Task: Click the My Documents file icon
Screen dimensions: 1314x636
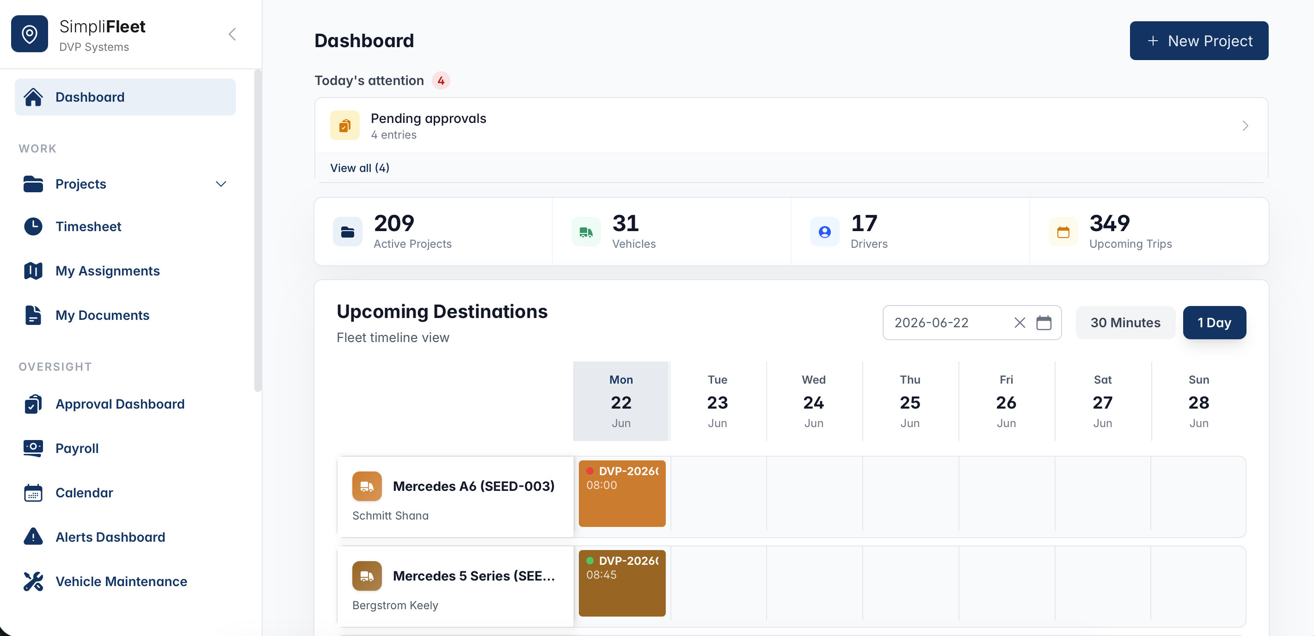Action: coord(33,315)
